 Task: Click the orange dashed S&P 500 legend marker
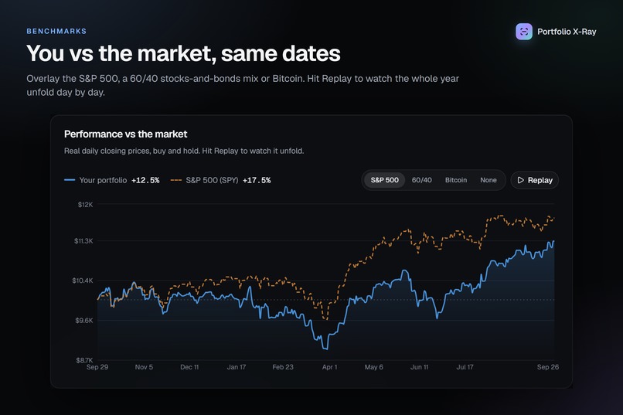176,180
